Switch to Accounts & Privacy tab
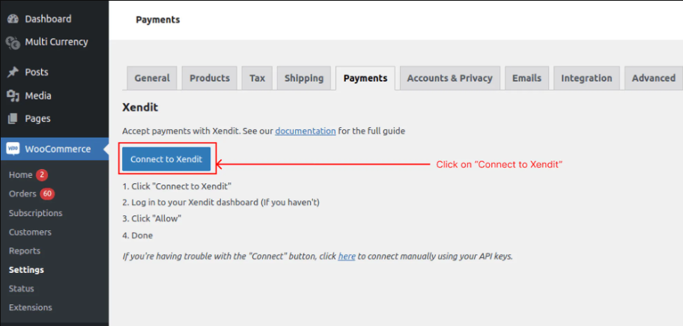683x326 pixels. [450, 79]
